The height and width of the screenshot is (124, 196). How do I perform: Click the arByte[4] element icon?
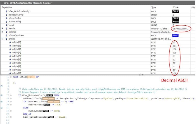click(x=10, y=56)
